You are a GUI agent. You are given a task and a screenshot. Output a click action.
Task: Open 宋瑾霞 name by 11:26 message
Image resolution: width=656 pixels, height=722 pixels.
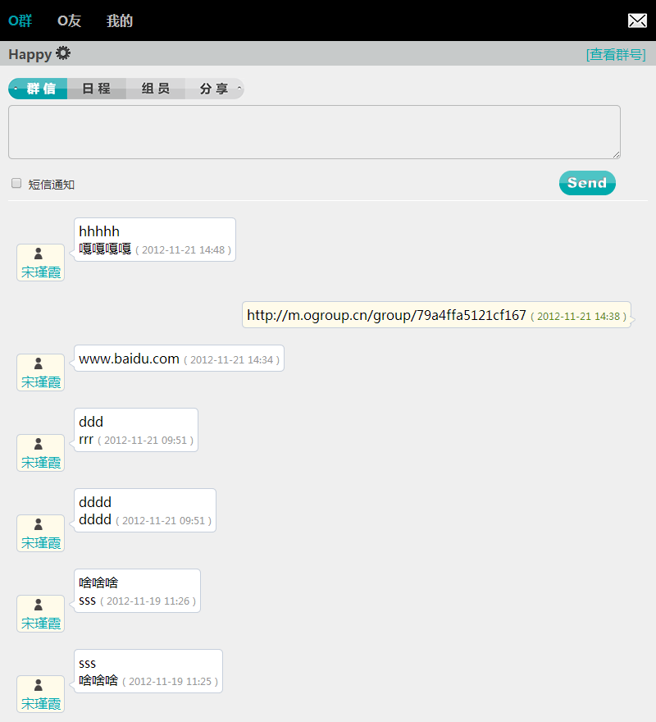(41, 623)
